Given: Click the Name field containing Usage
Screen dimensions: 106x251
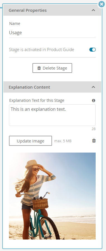Looking at the screenshot, I should tap(52, 33).
